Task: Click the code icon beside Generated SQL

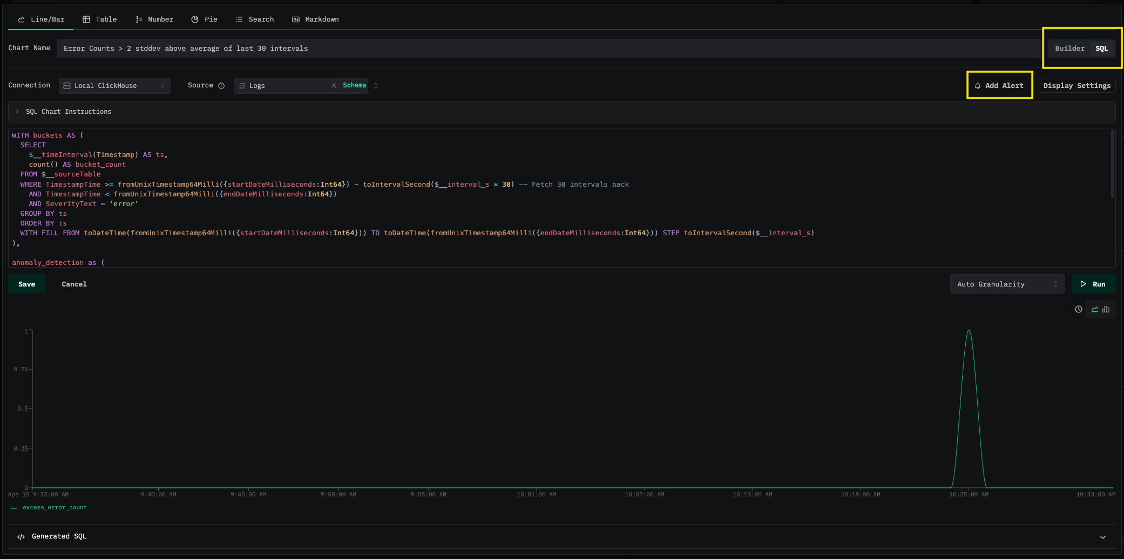Action: click(21, 536)
